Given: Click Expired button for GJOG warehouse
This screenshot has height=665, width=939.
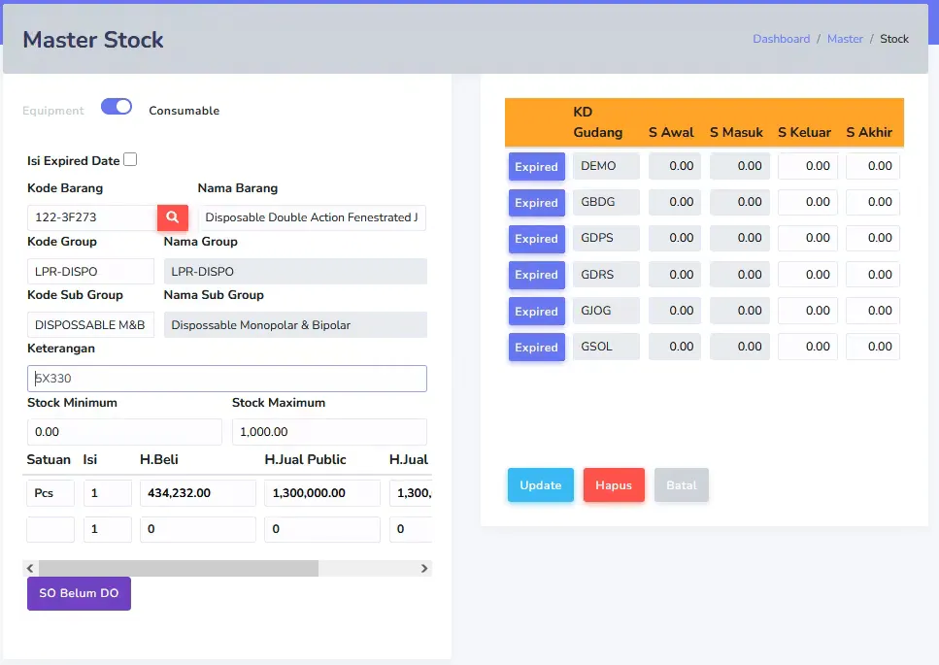Looking at the screenshot, I should click(x=537, y=312).
